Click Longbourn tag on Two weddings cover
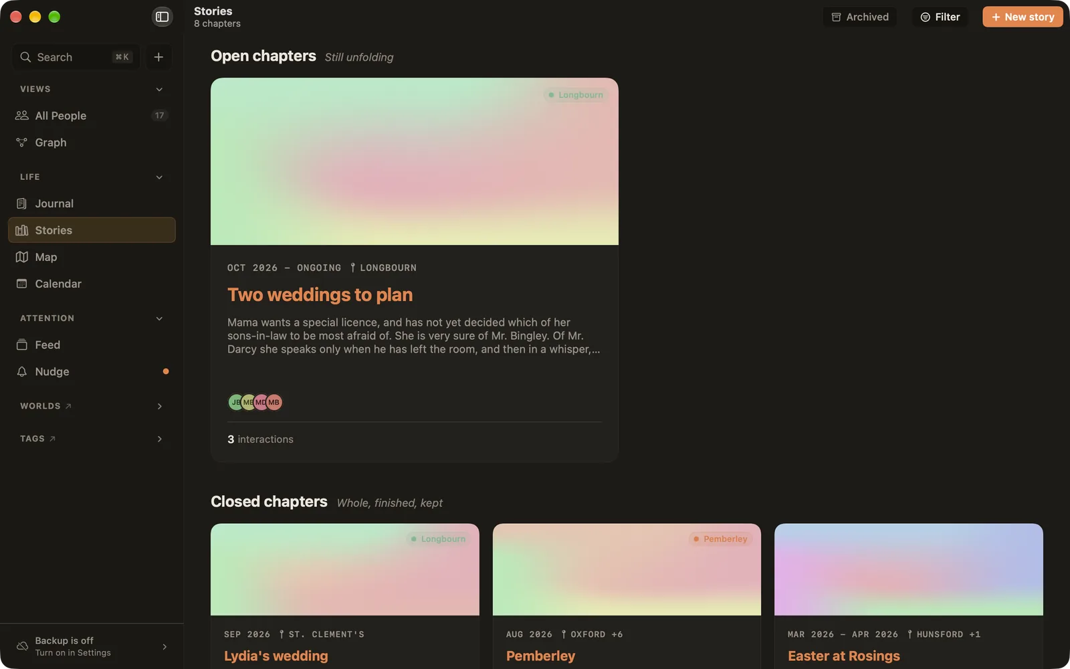Screen dimensions: 1070x669 (575, 95)
